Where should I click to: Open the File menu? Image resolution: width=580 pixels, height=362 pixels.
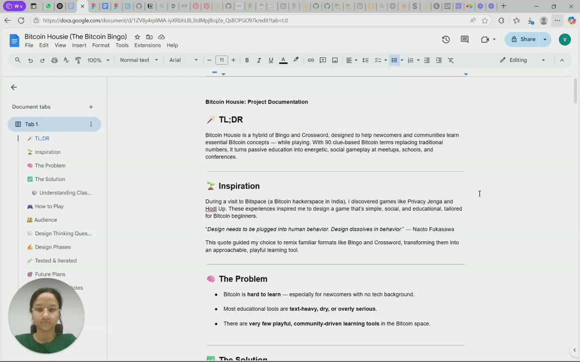tap(29, 45)
